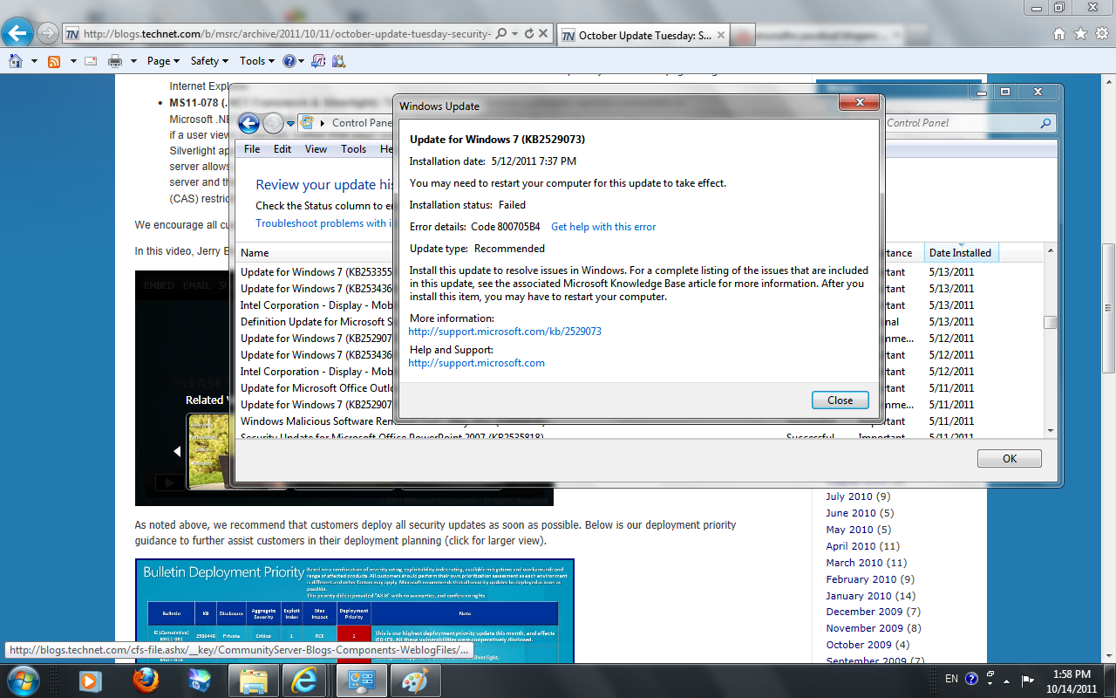Open Bulletin Deployment Priority image
Image resolution: width=1116 pixels, height=698 pixels.
(354, 611)
